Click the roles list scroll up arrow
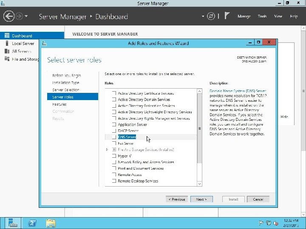Image resolution: width=306 pixels, height=229 pixels. (199, 91)
